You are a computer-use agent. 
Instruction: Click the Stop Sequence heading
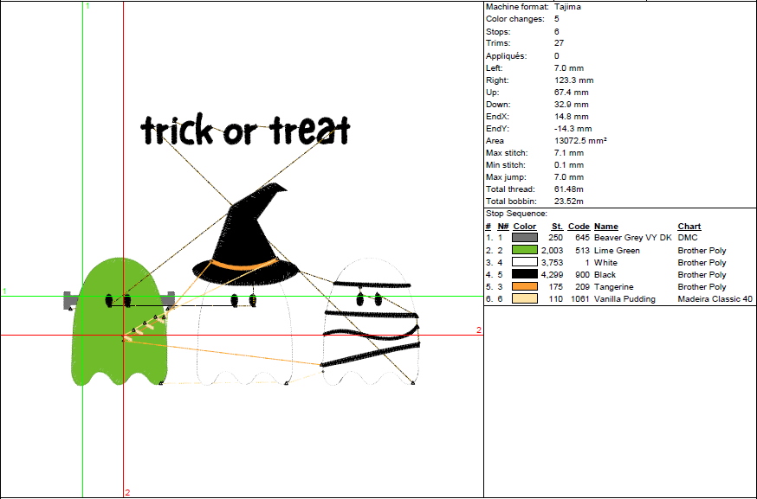tap(516, 213)
